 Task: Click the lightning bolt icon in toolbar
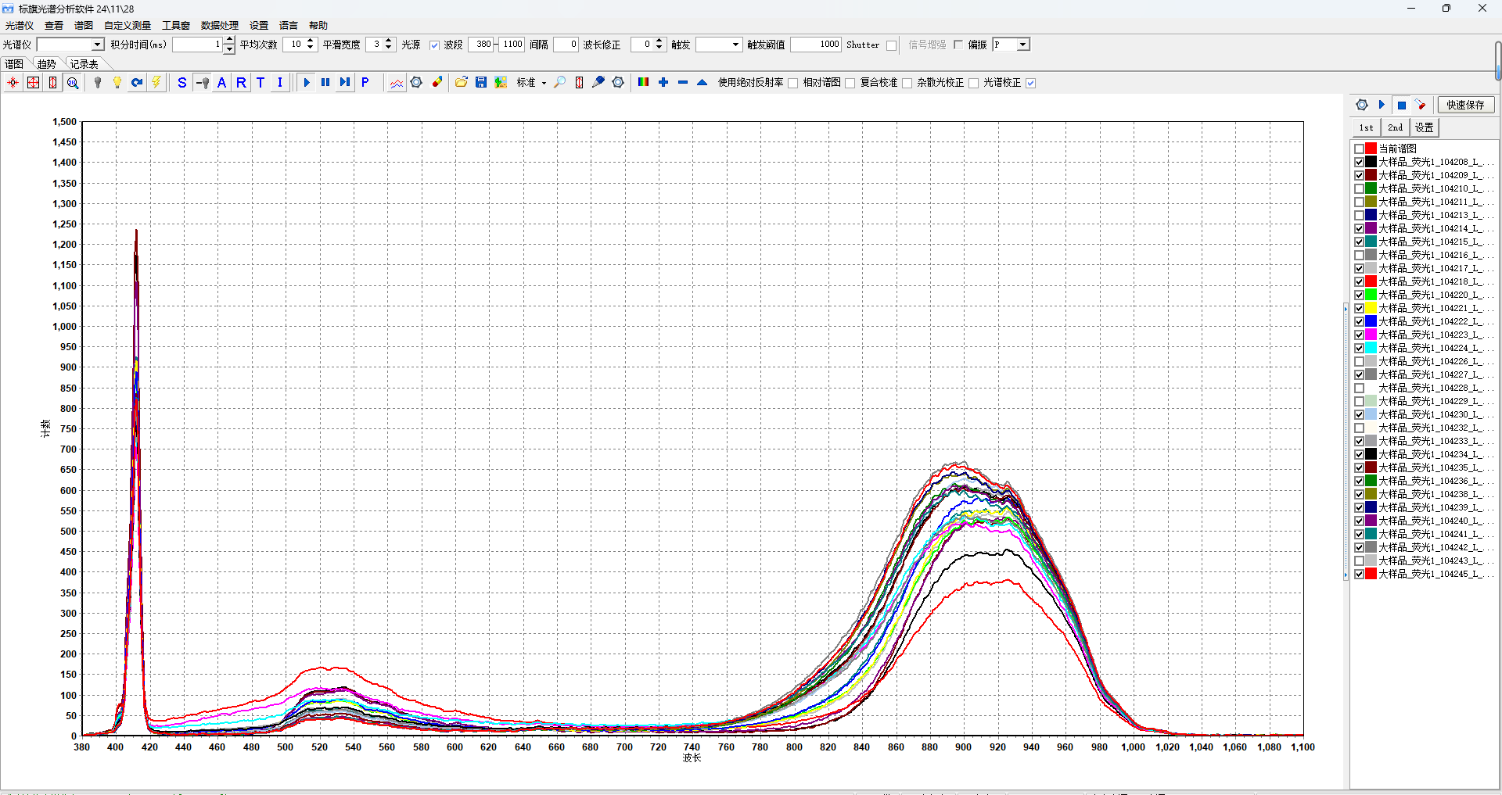click(x=156, y=83)
